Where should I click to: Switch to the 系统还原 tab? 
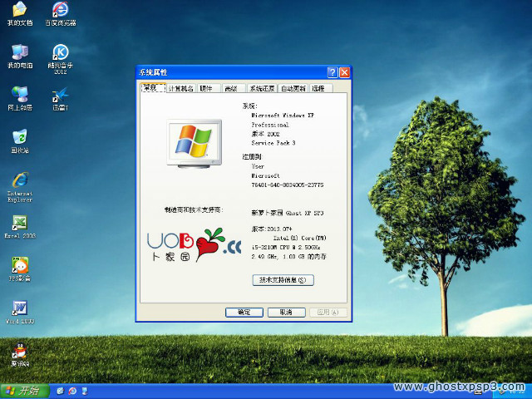[x=262, y=89]
